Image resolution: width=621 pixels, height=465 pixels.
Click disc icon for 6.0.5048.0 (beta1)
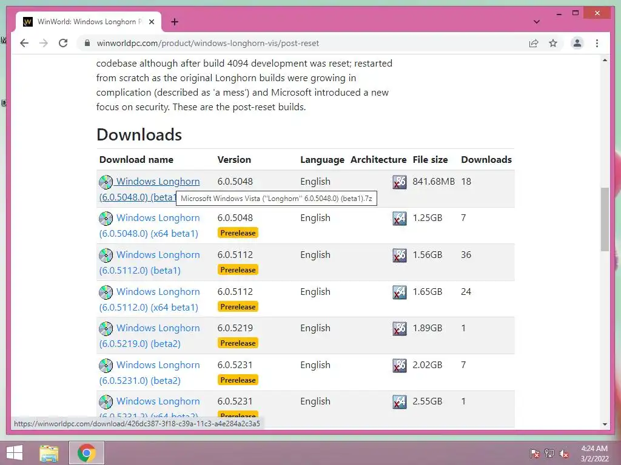coord(106,182)
